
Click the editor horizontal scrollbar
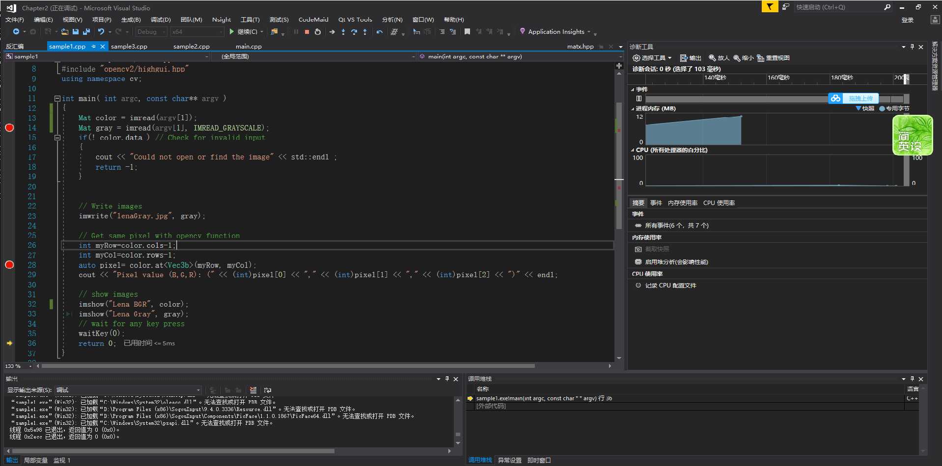coord(288,366)
